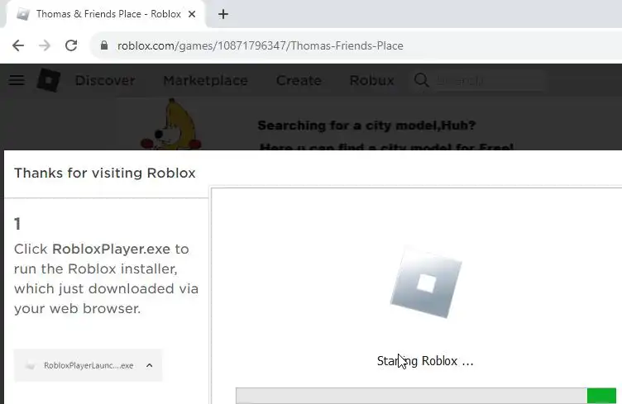Screen dimensions: 622x404
Task: Expand the download item chevron menu
Action: 149,365
